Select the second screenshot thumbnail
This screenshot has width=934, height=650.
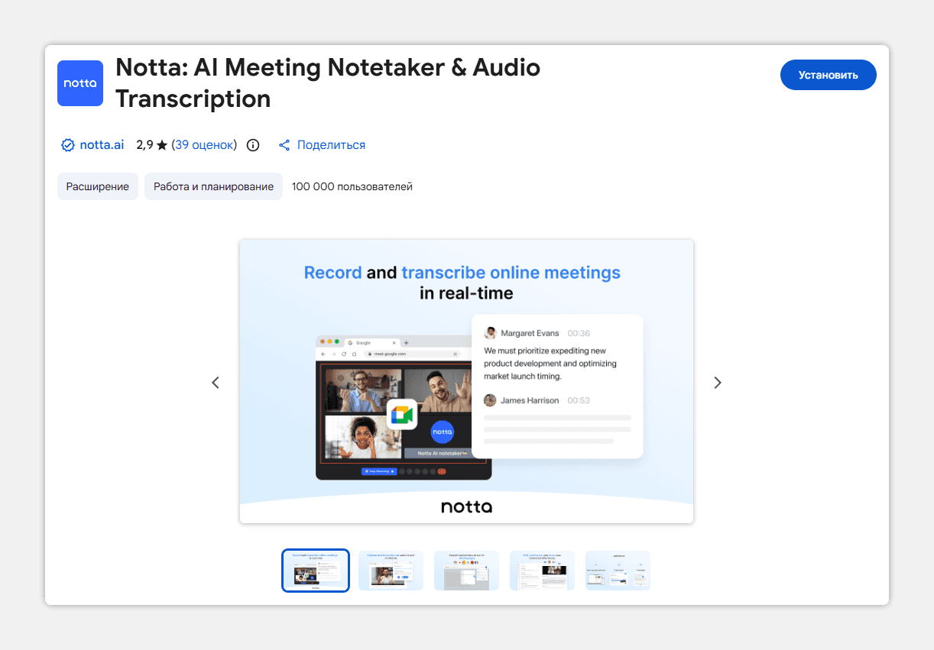(x=391, y=571)
